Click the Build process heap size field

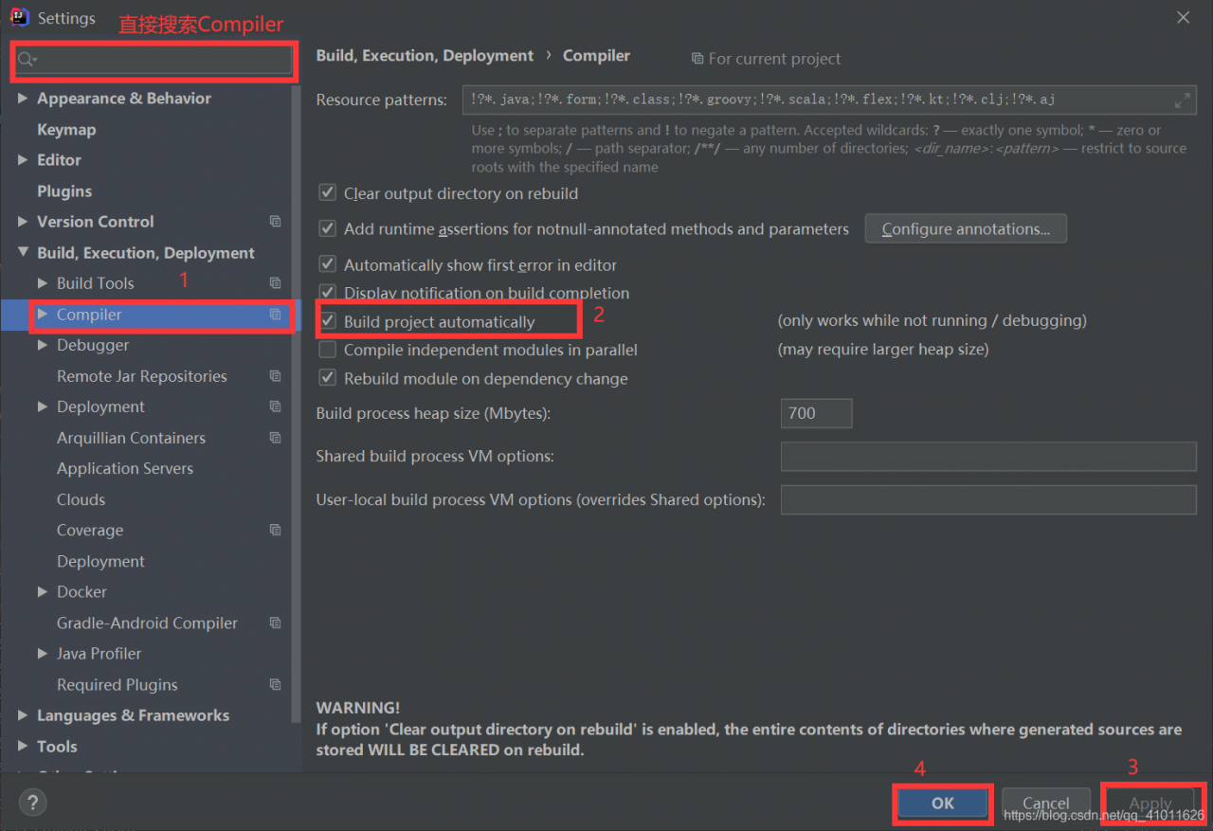pos(816,413)
